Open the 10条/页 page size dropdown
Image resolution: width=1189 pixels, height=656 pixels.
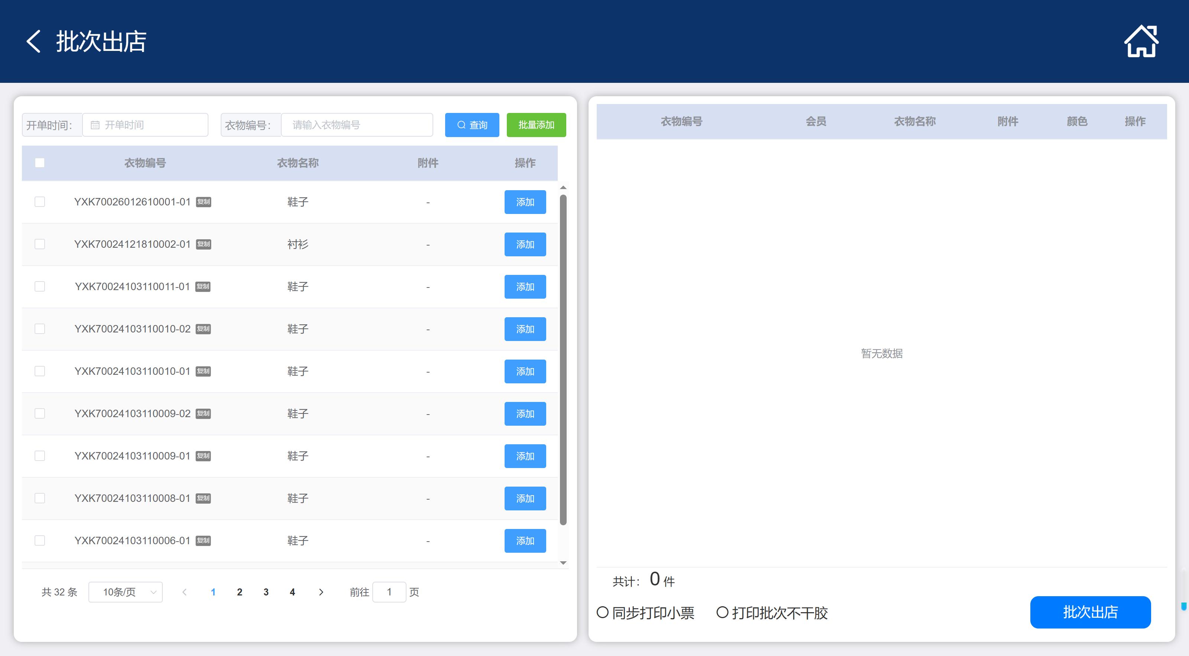(x=126, y=592)
